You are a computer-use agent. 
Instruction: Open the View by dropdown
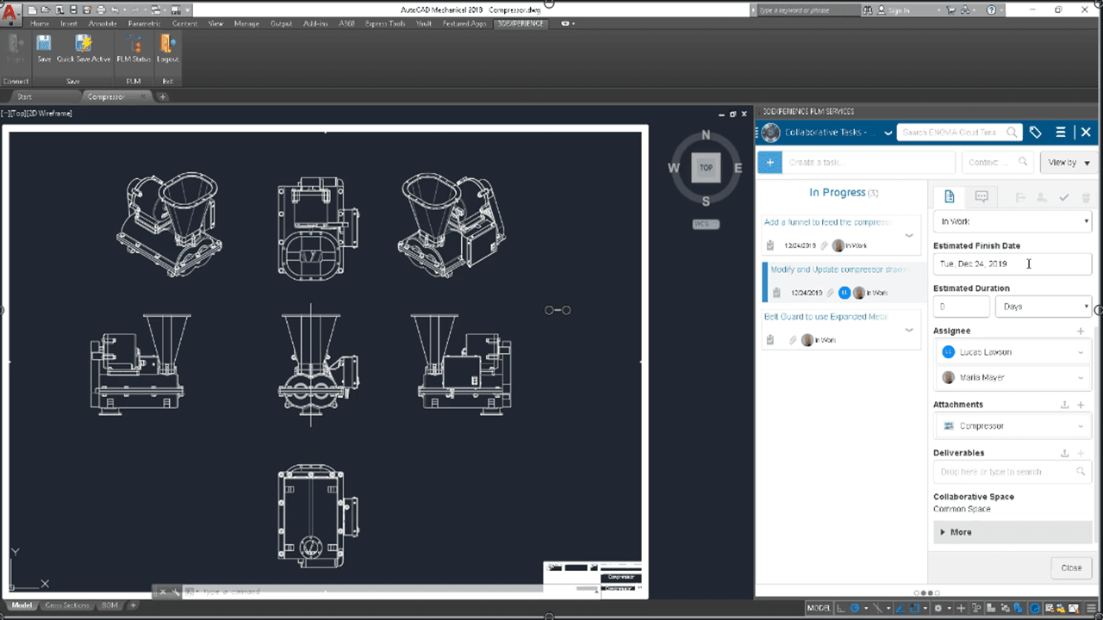[1069, 162]
